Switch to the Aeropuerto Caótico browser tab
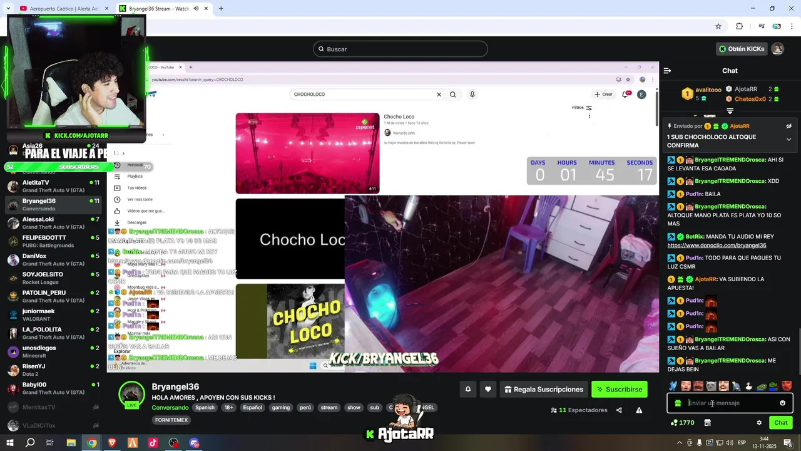 click(64, 9)
